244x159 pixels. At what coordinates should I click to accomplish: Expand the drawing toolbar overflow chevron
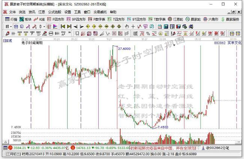(69, 33)
